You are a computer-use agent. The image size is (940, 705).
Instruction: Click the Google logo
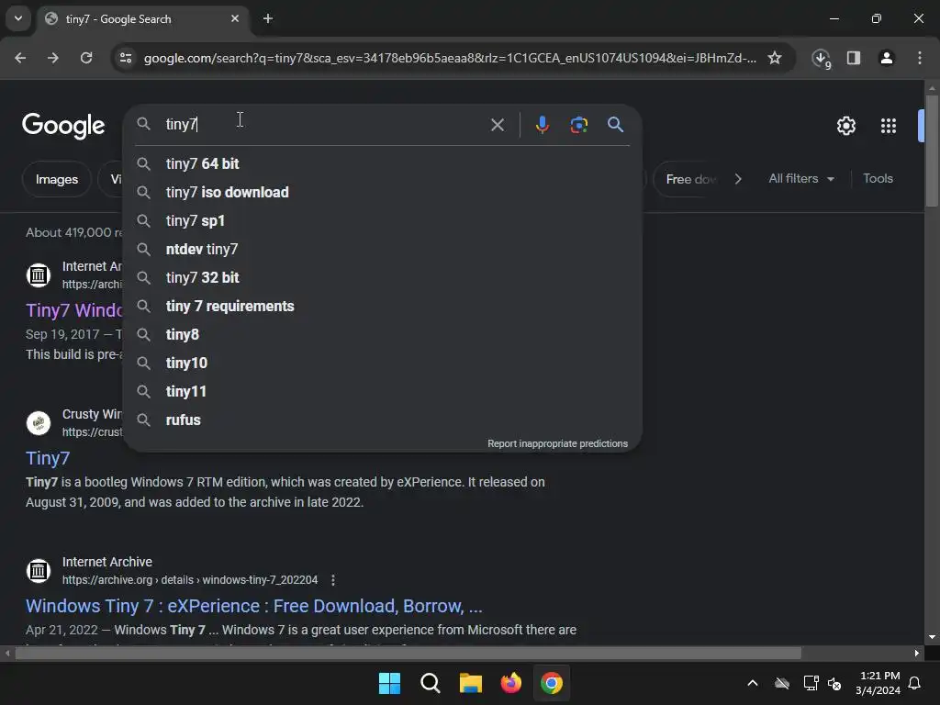[63, 126]
